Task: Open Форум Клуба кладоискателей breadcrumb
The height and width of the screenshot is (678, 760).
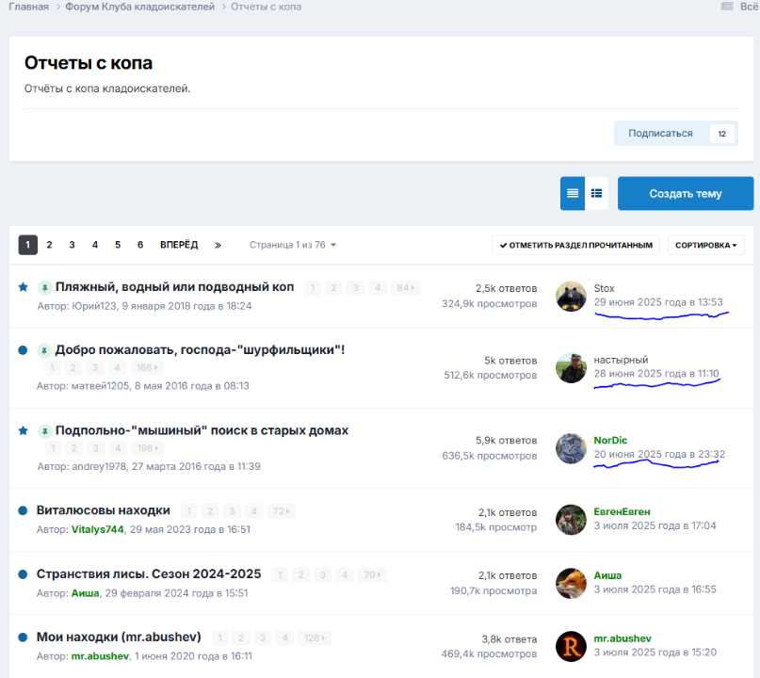Action: [139, 7]
